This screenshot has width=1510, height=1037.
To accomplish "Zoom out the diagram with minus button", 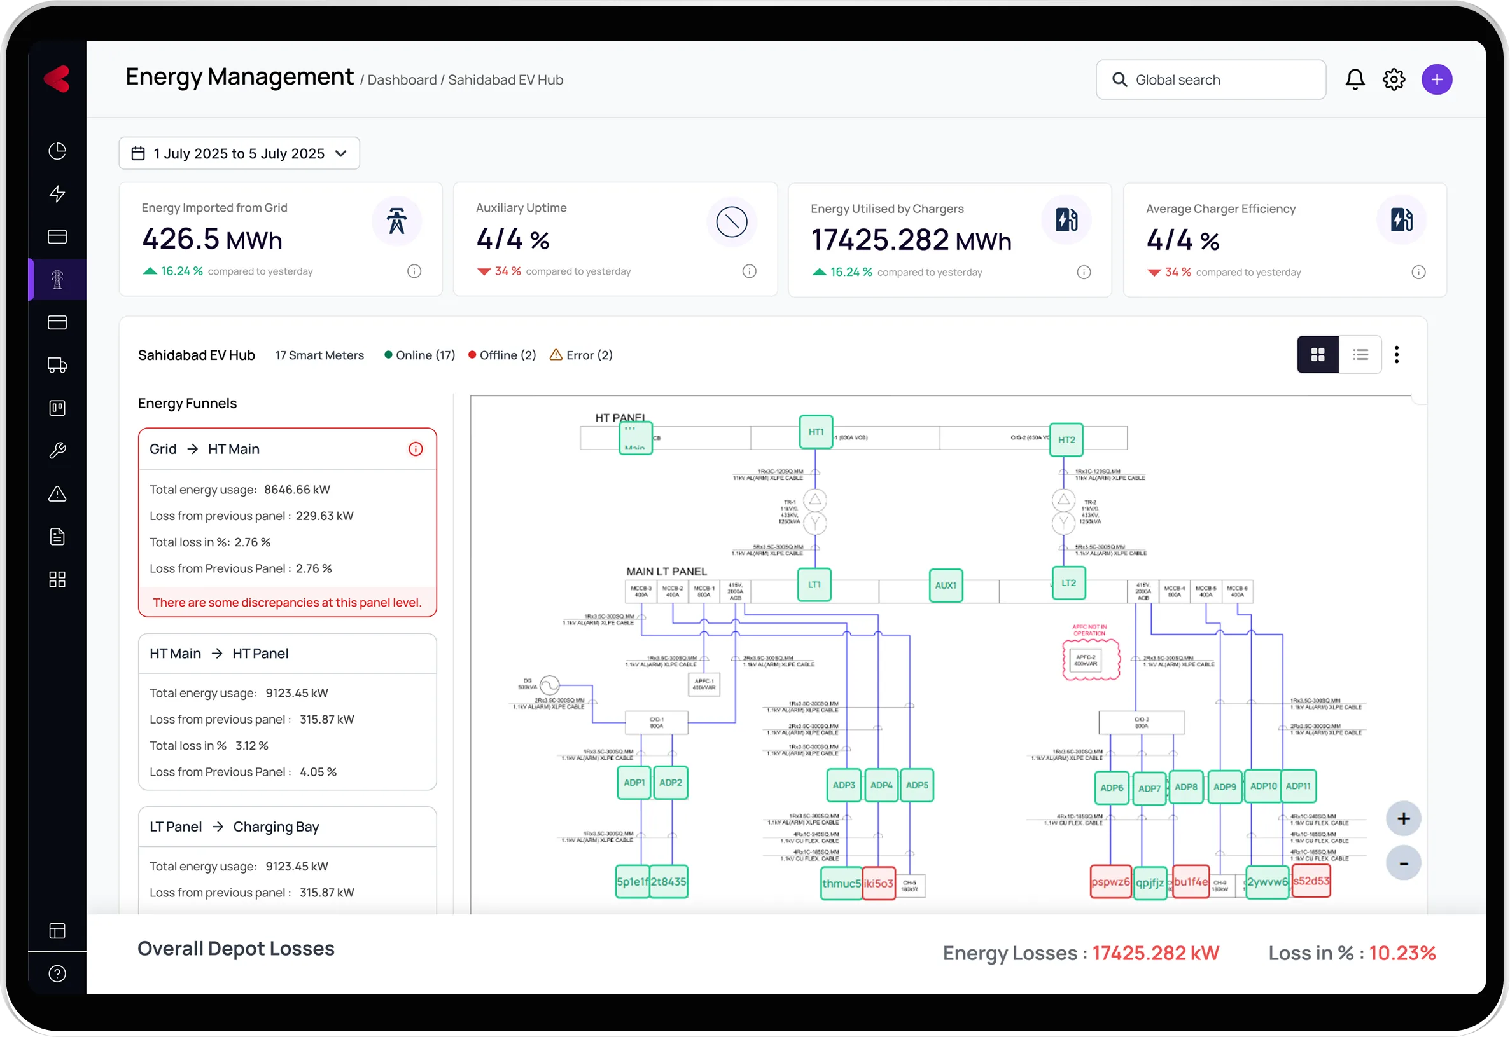I will pyautogui.click(x=1403, y=863).
